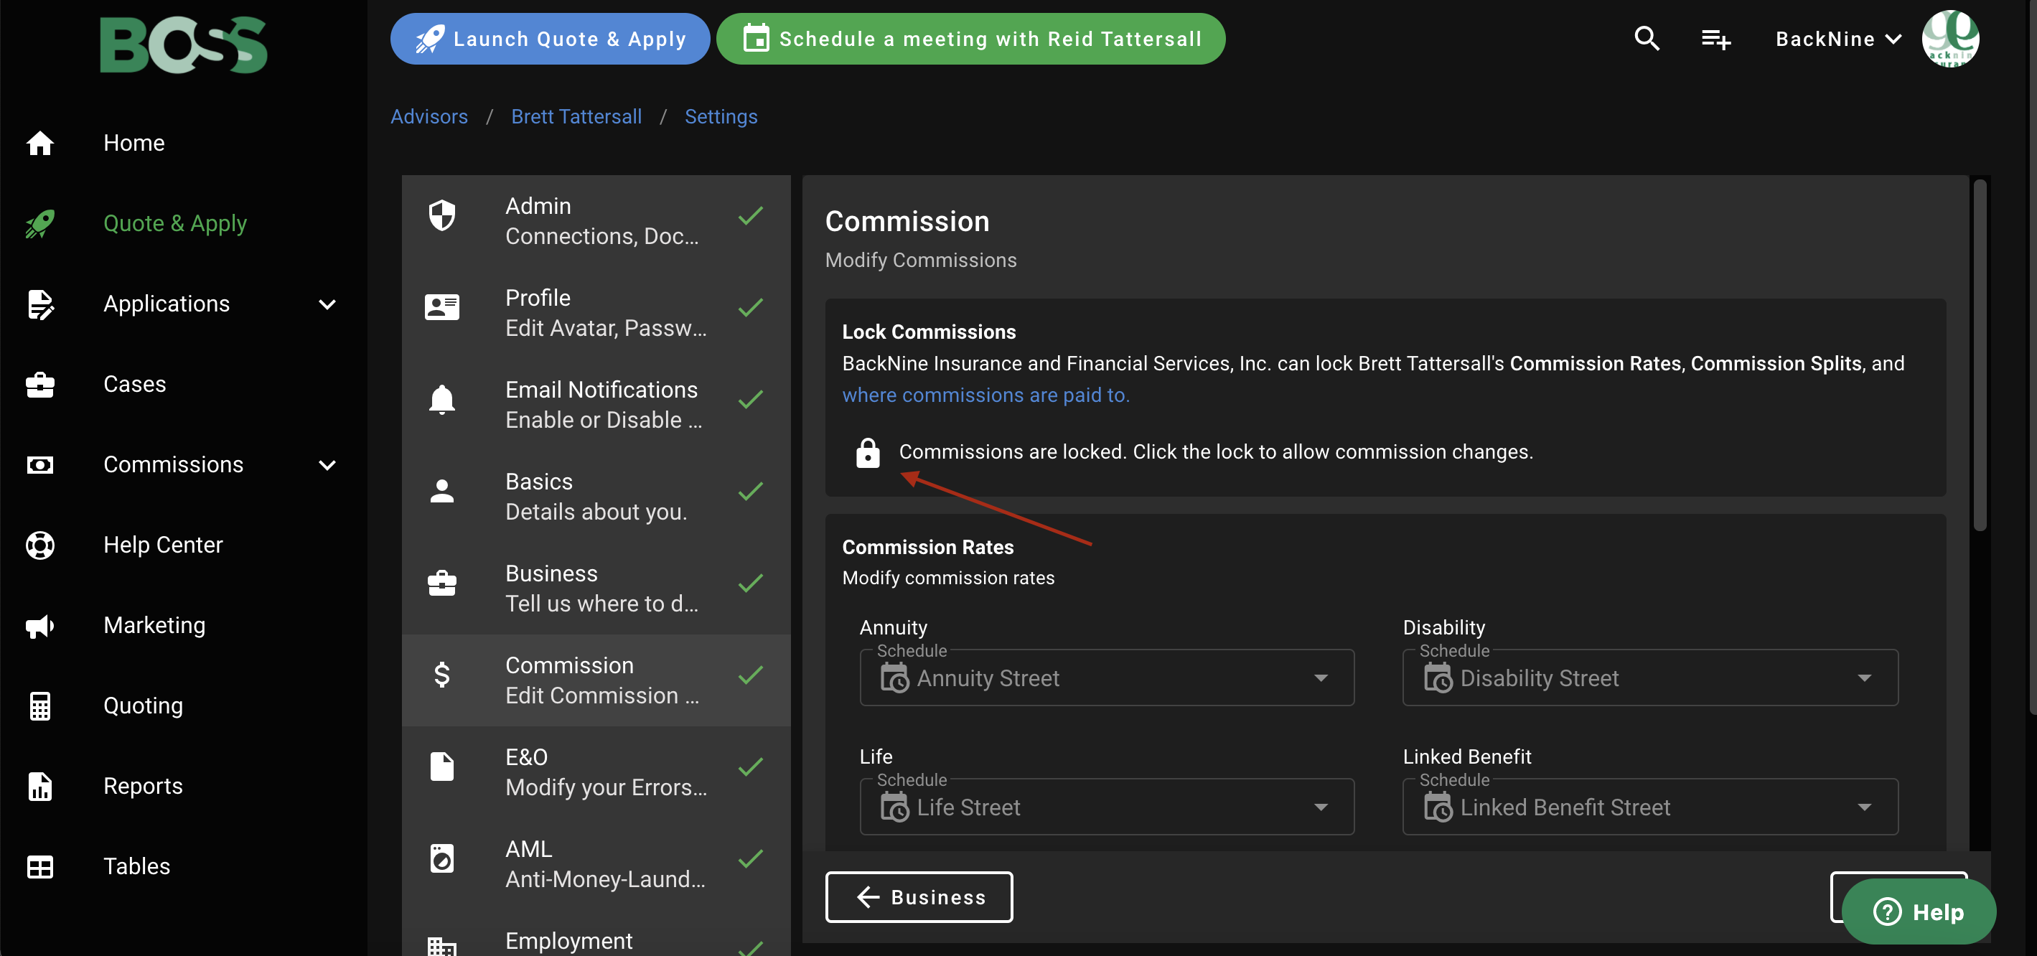Expand the Applications sidebar chevron
The width and height of the screenshot is (2037, 956).
point(327,304)
